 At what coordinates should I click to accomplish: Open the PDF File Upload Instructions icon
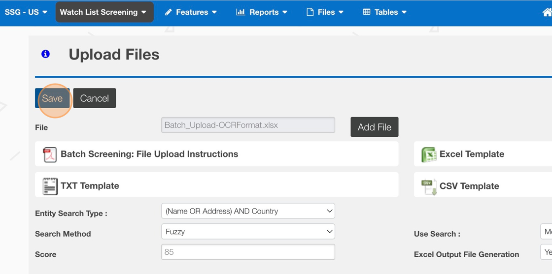tap(50, 154)
